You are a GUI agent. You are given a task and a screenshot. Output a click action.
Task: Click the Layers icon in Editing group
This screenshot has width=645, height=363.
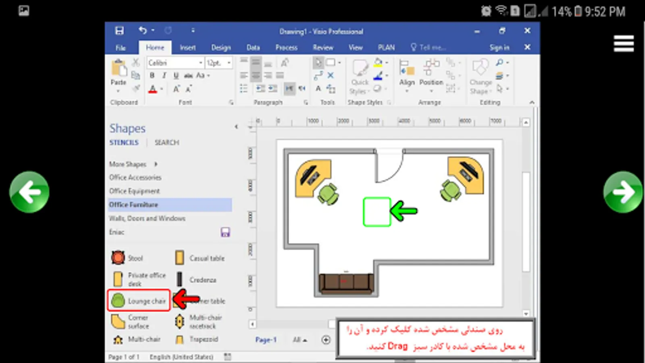(x=500, y=75)
